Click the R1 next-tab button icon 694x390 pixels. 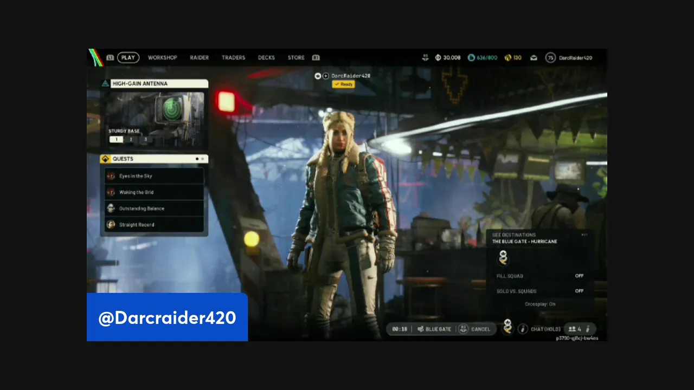(316, 57)
